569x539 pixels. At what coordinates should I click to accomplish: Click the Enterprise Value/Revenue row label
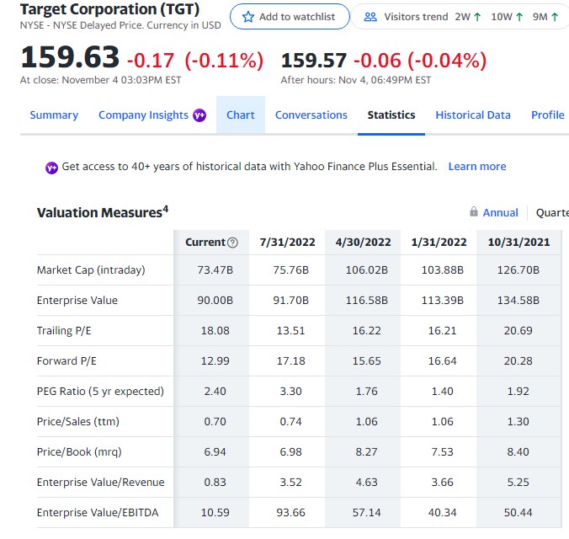click(100, 482)
